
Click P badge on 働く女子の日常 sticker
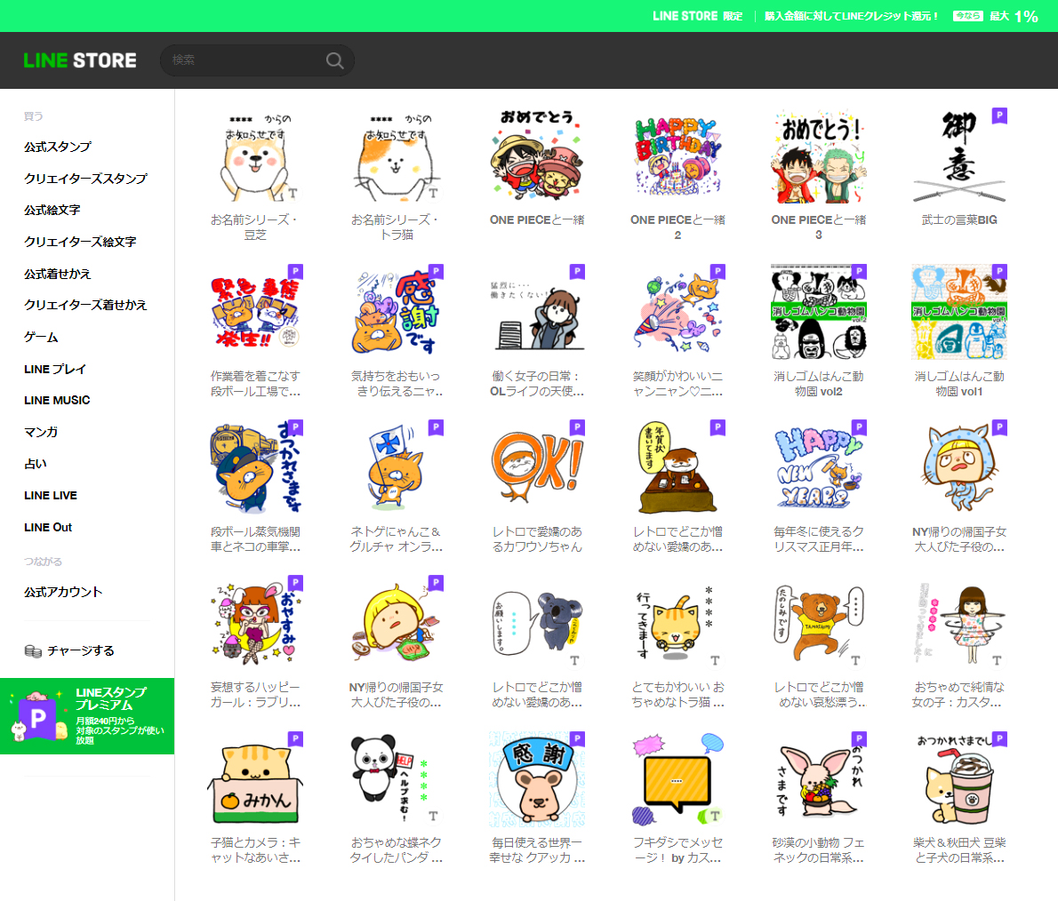tap(577, 271)
